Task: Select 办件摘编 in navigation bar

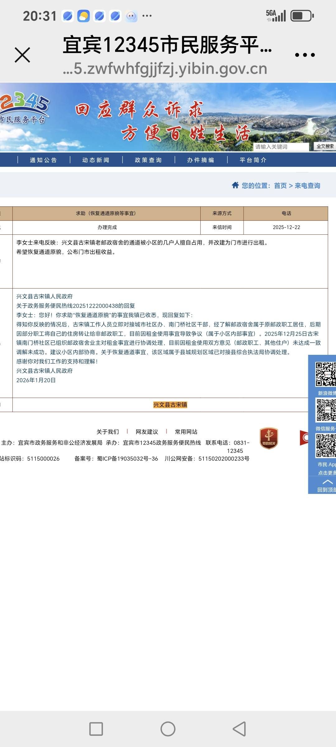Action: pyautogui.click(x=201, y=160)
